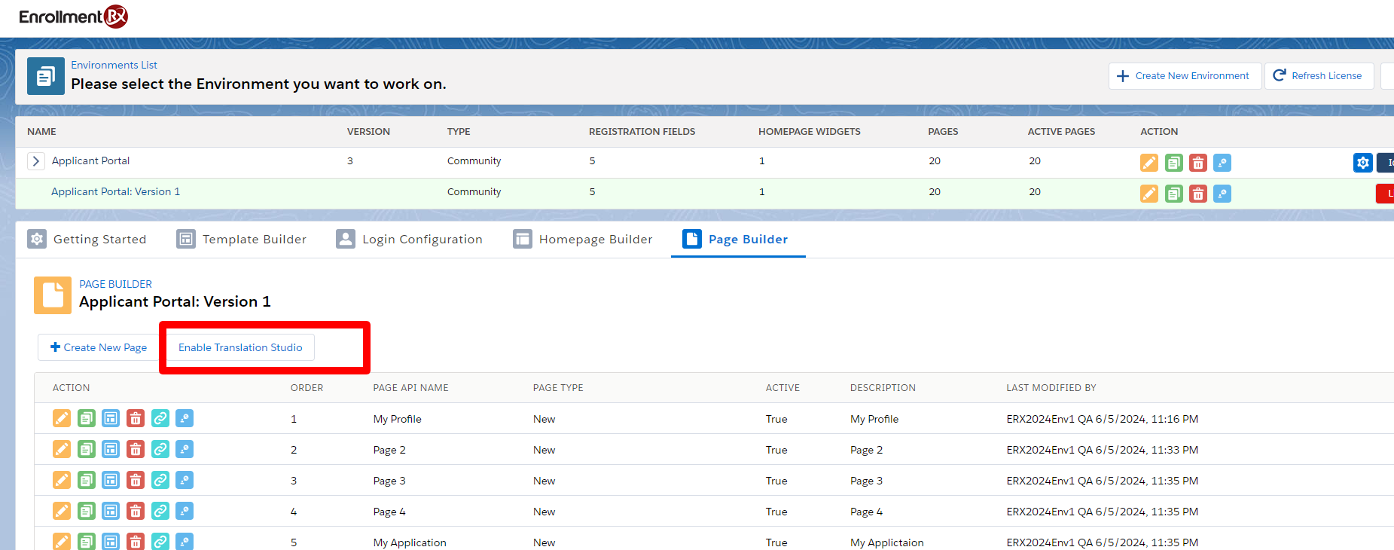The height and width of the screenshot is (550, 1394).
Task: Click the pencil edit icon for My Profile
Action: coord(62,418)
